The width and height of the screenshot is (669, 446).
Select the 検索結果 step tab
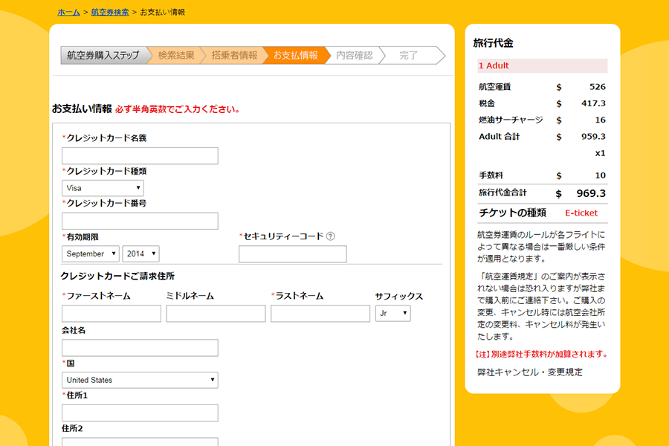[x=175, y=56]
